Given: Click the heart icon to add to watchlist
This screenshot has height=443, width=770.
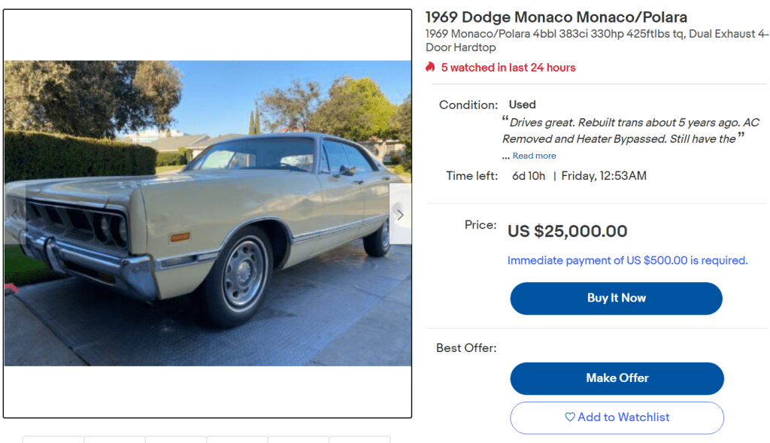Looking at the screenshot, I should coord(570,417).
